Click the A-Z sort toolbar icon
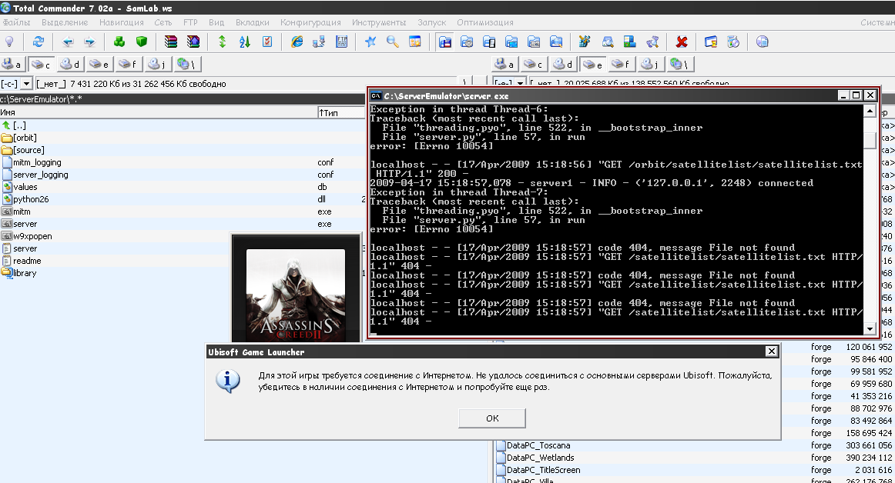 click(245, 42)
